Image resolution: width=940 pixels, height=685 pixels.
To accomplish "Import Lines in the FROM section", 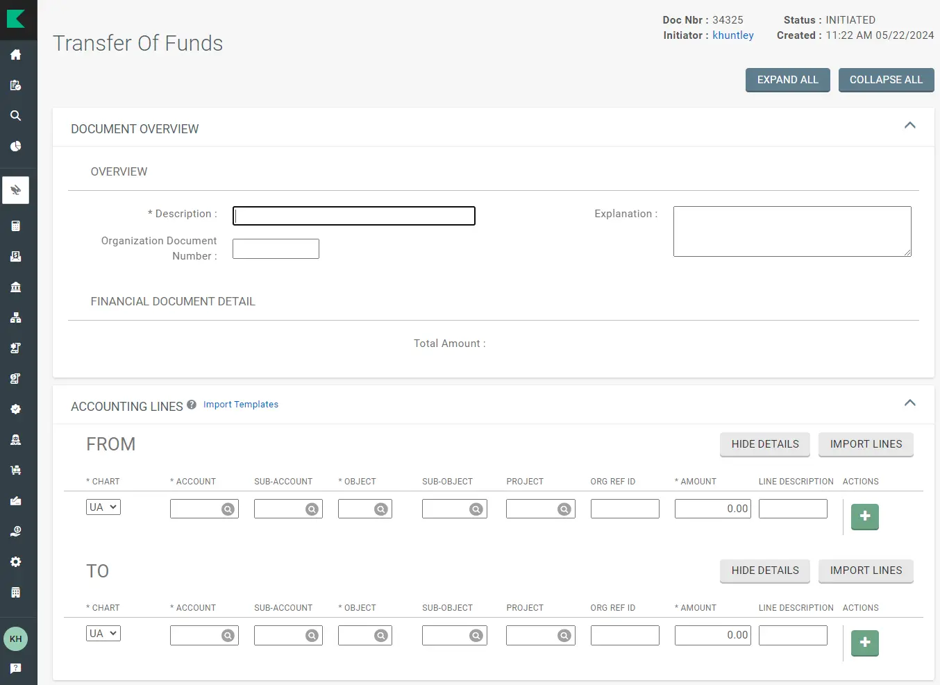I will (x=866, y=444).
